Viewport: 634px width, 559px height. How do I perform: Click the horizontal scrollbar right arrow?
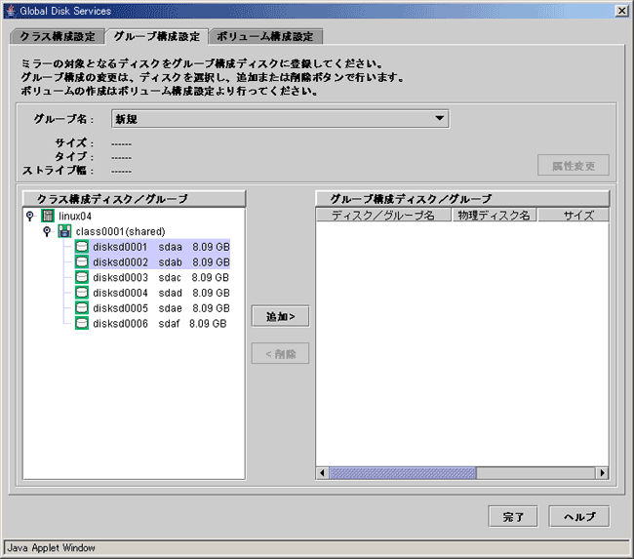click(603, 473)
